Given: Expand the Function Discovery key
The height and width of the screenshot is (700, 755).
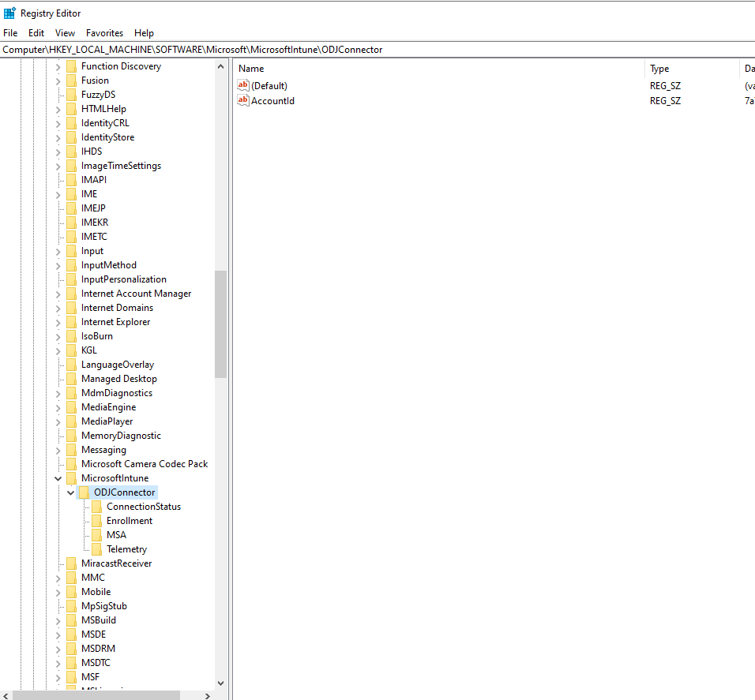Looking at the screenshot, I should click(58, 67).
